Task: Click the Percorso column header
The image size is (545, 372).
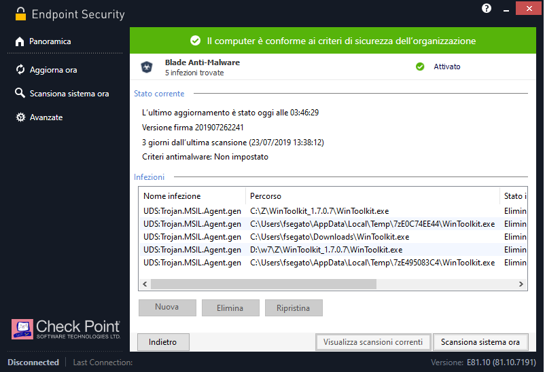Action: point(372,196)
